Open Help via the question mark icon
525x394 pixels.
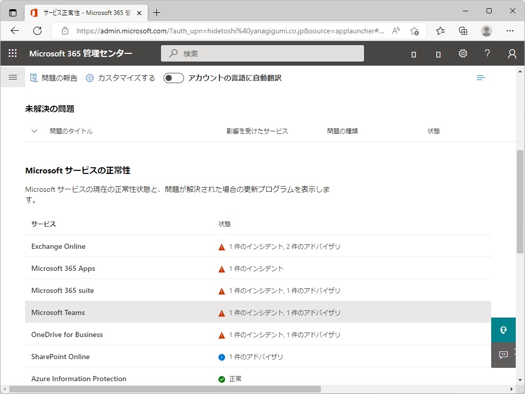point(487,53)
